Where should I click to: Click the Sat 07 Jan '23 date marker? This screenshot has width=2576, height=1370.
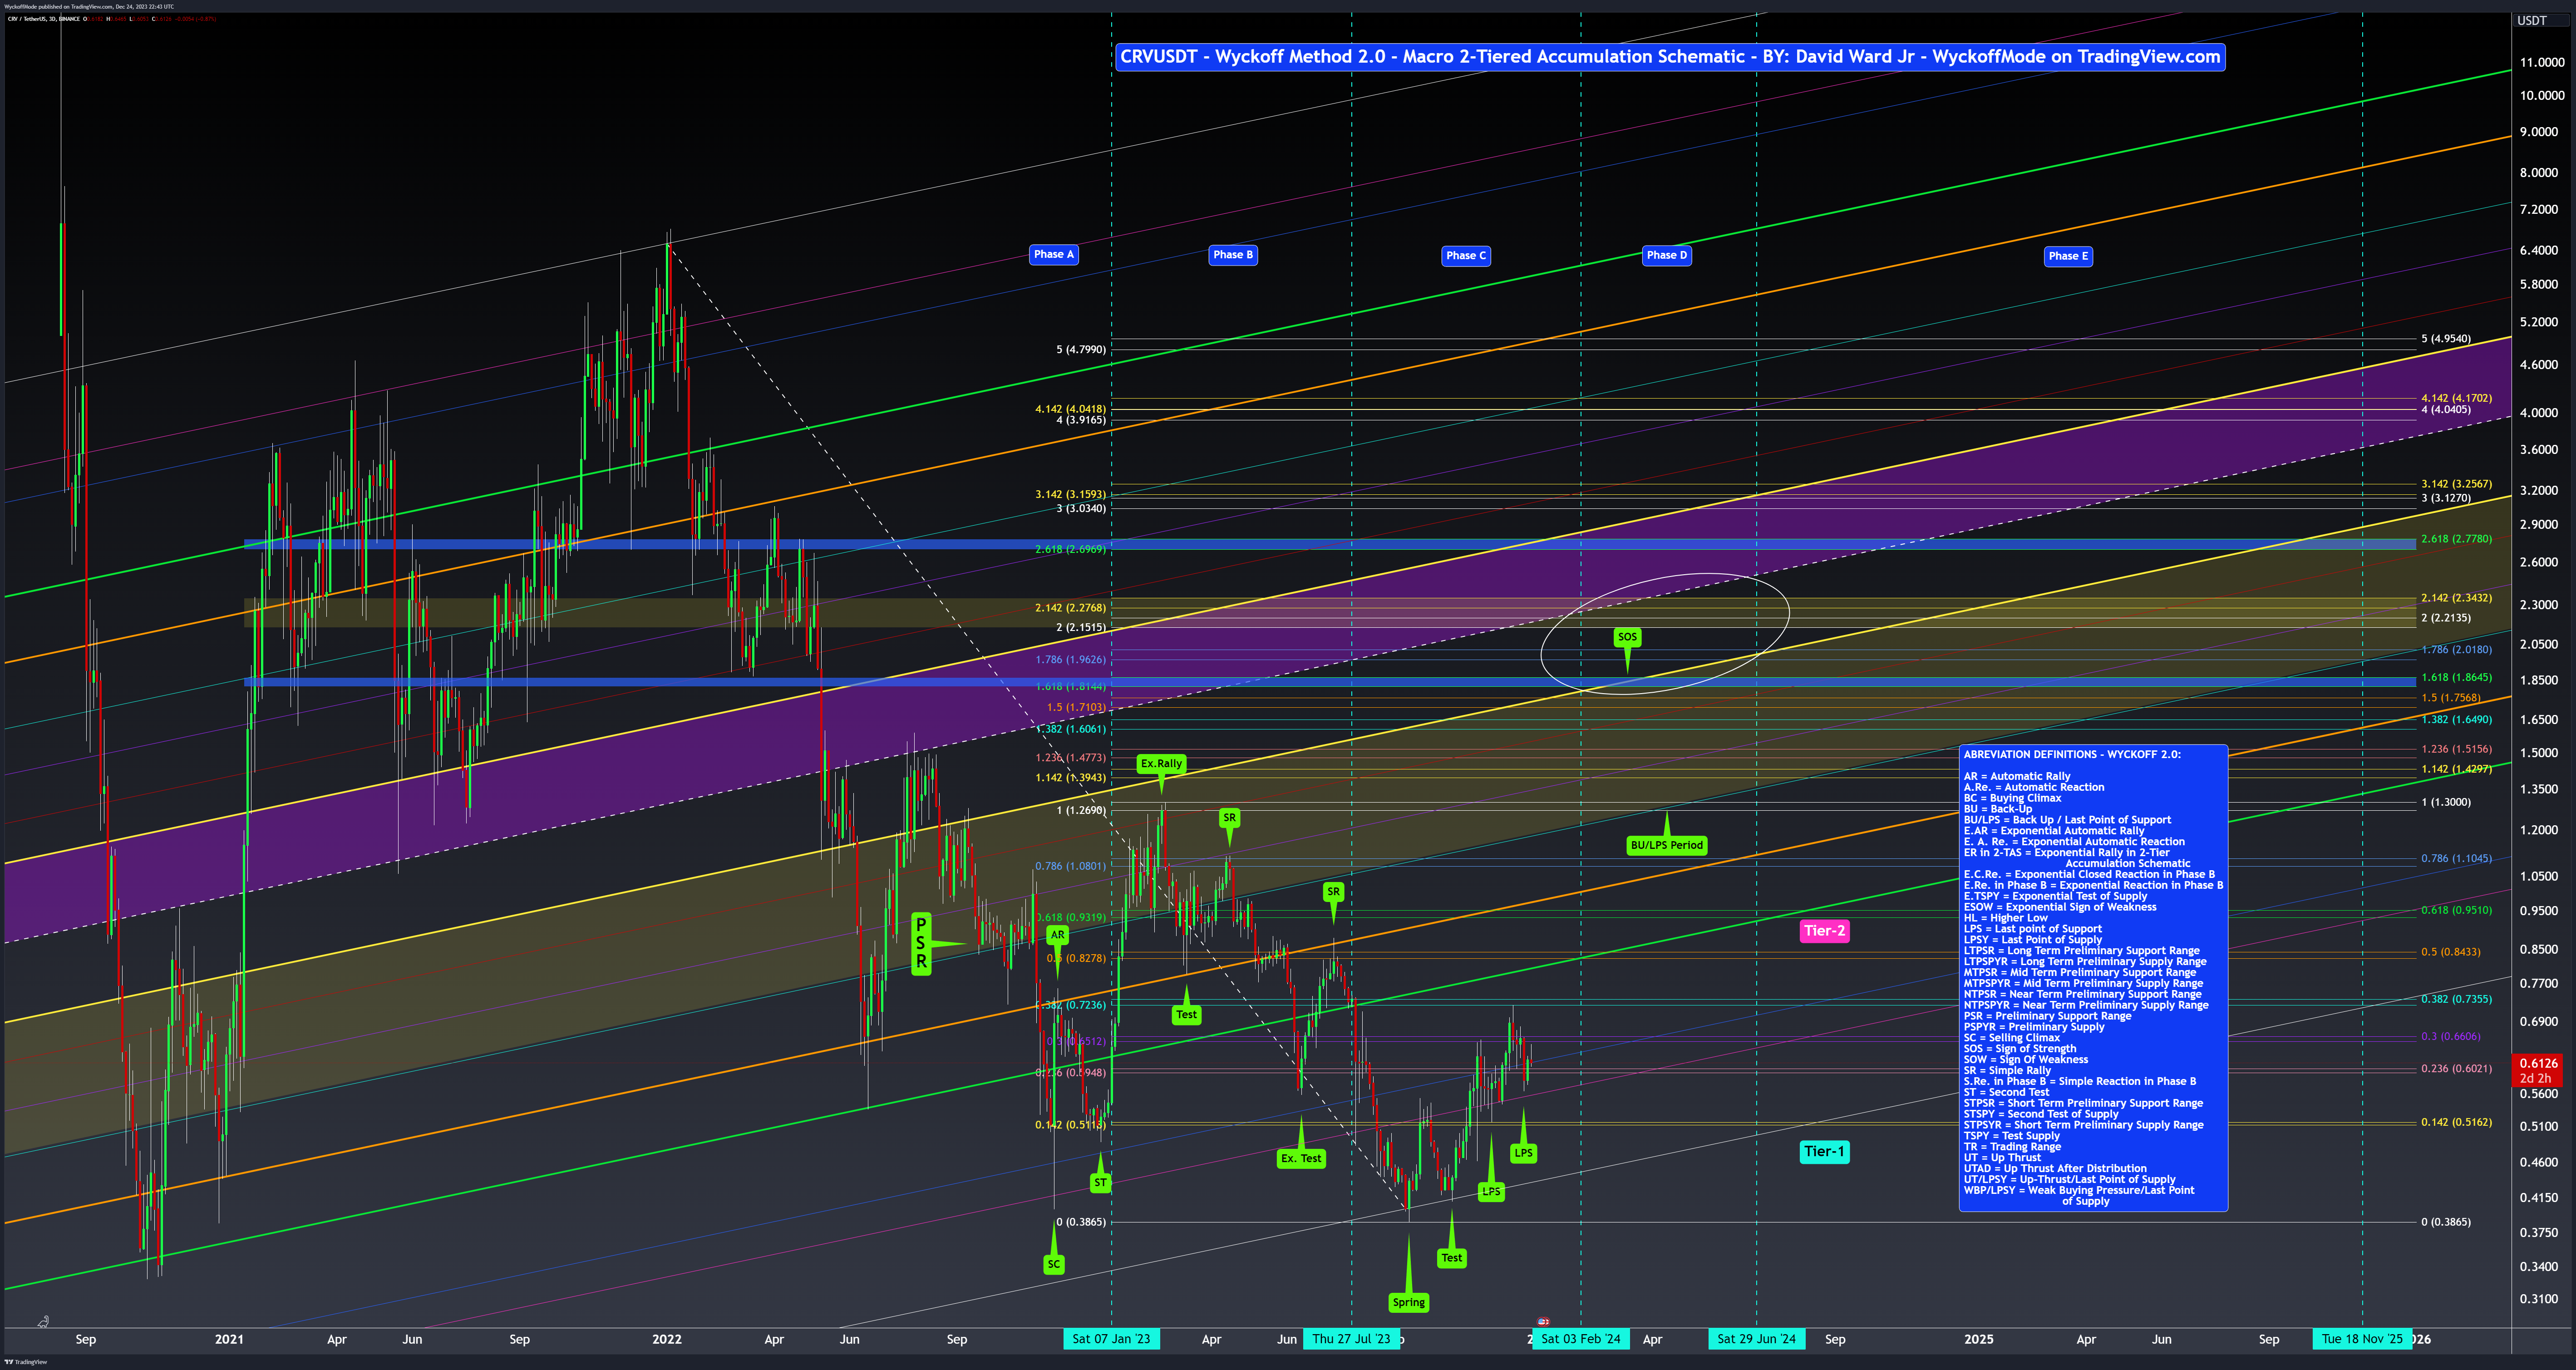click(1111, 1339)
